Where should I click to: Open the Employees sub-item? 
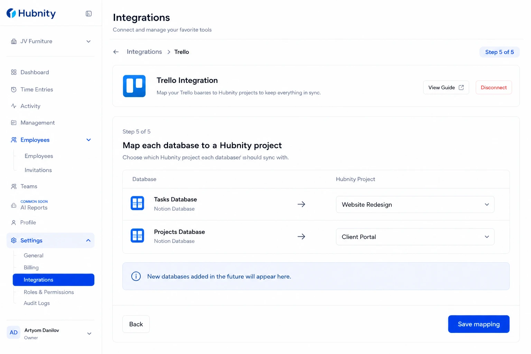tap(39, 156)
